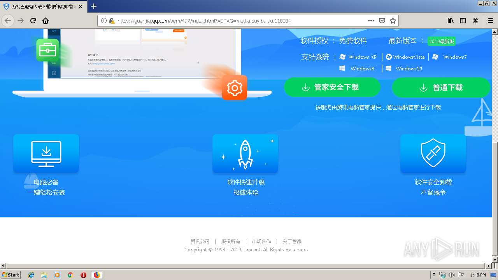Open media player from taskbar
Viewport: 498px width, 280px height.
57,275
